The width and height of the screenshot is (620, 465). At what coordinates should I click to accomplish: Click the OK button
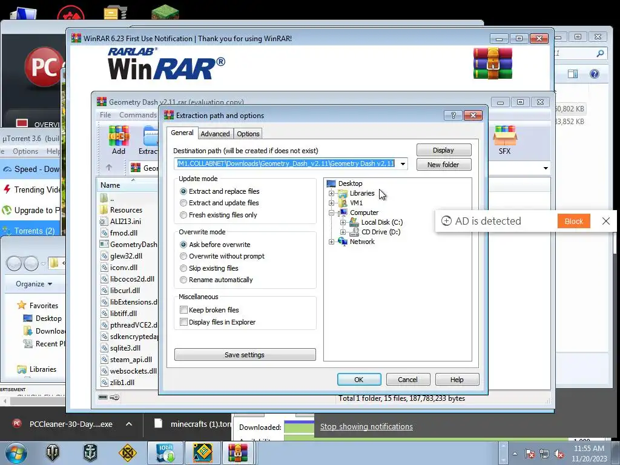[x=359, y=380]
